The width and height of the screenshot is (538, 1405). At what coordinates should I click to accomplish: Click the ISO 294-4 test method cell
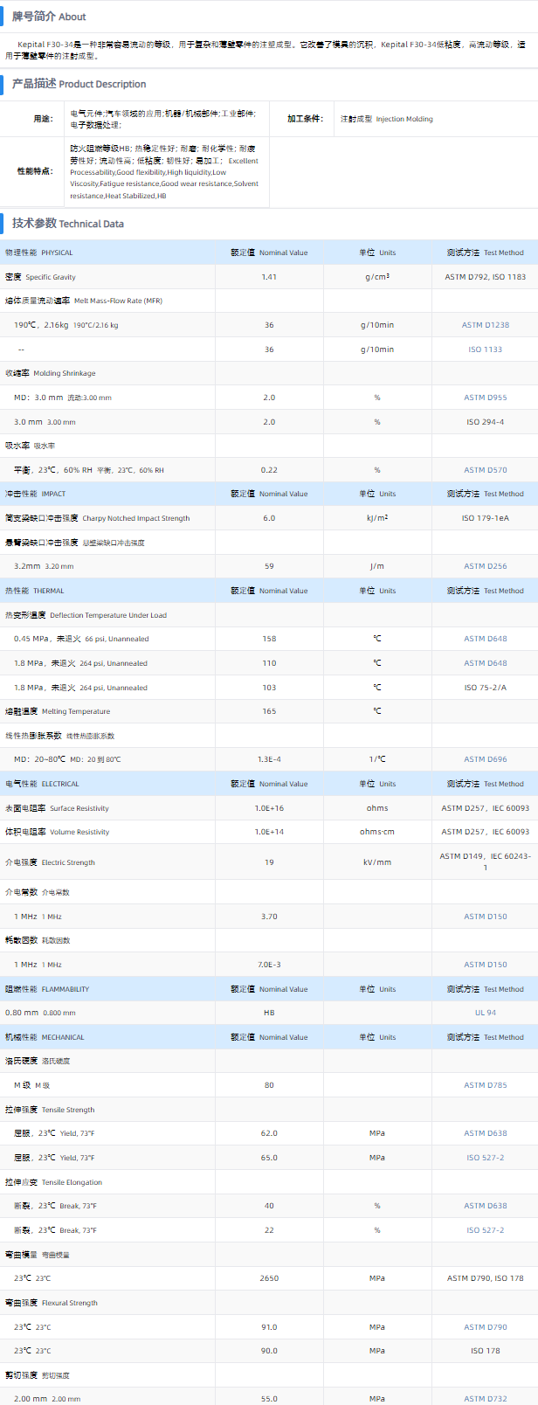pyautogui.click(x=486, y=422)
